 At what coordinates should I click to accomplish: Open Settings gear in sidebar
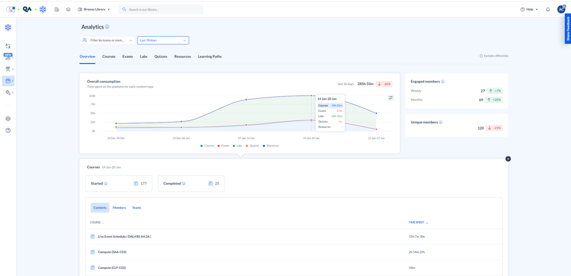[8, 118]
